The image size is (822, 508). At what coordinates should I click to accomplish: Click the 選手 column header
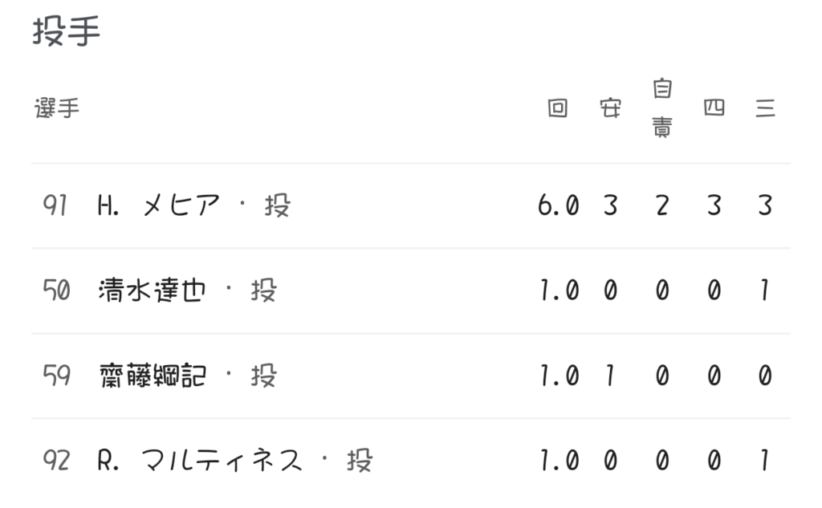[x=57, y=108]
